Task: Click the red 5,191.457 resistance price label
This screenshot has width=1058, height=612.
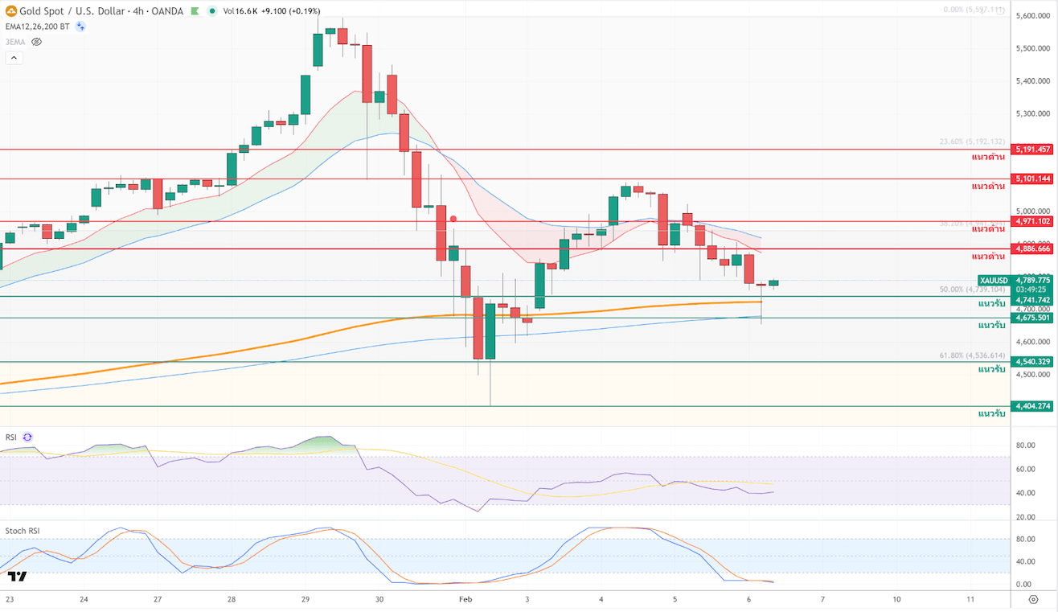Action: coord(1032,150)
